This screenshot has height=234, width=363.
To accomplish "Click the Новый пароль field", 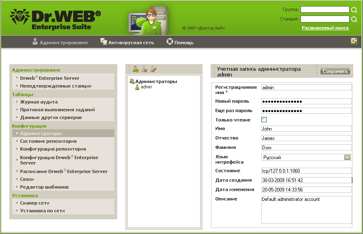I will (307, 101).
